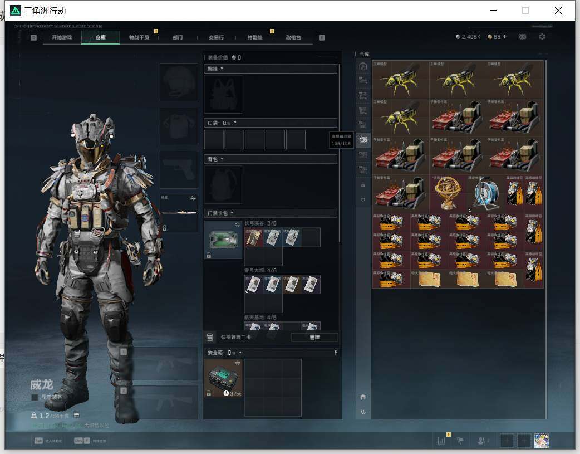Click the statistics chart icon at bottom
This screenshot has height=454, width=580.
[x=441, y=440]
